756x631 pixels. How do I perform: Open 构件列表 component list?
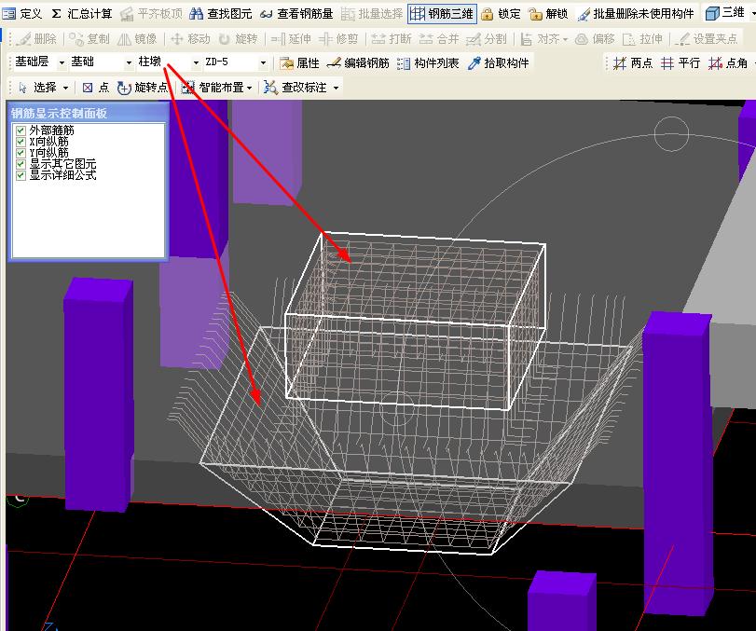click(428, 63)
